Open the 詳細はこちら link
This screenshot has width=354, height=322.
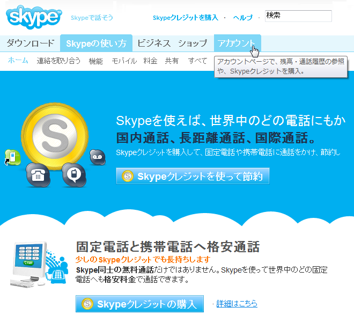click(237, 304)
